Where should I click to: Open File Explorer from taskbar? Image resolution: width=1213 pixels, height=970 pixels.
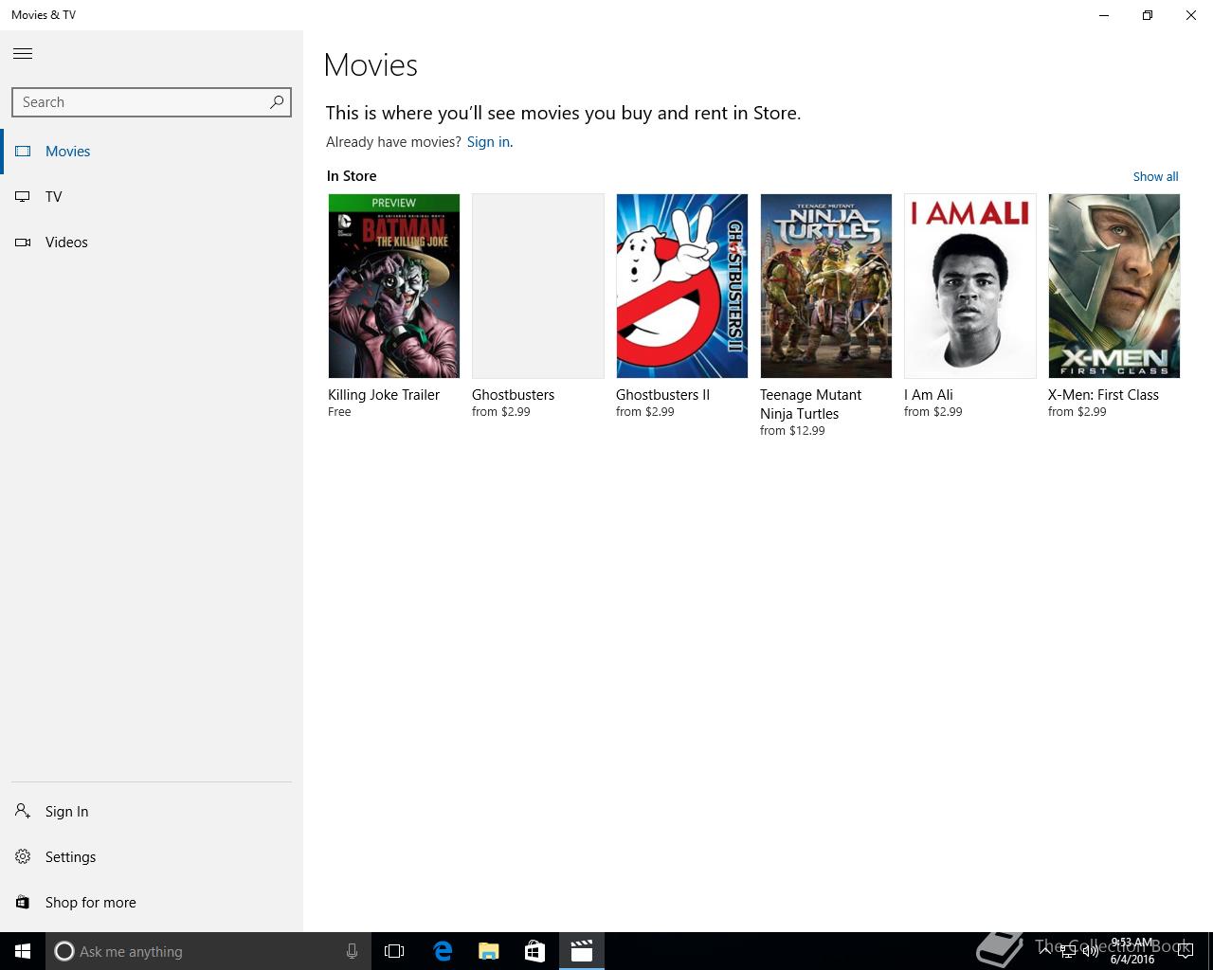pyautogui.click(x=489, y=951)
